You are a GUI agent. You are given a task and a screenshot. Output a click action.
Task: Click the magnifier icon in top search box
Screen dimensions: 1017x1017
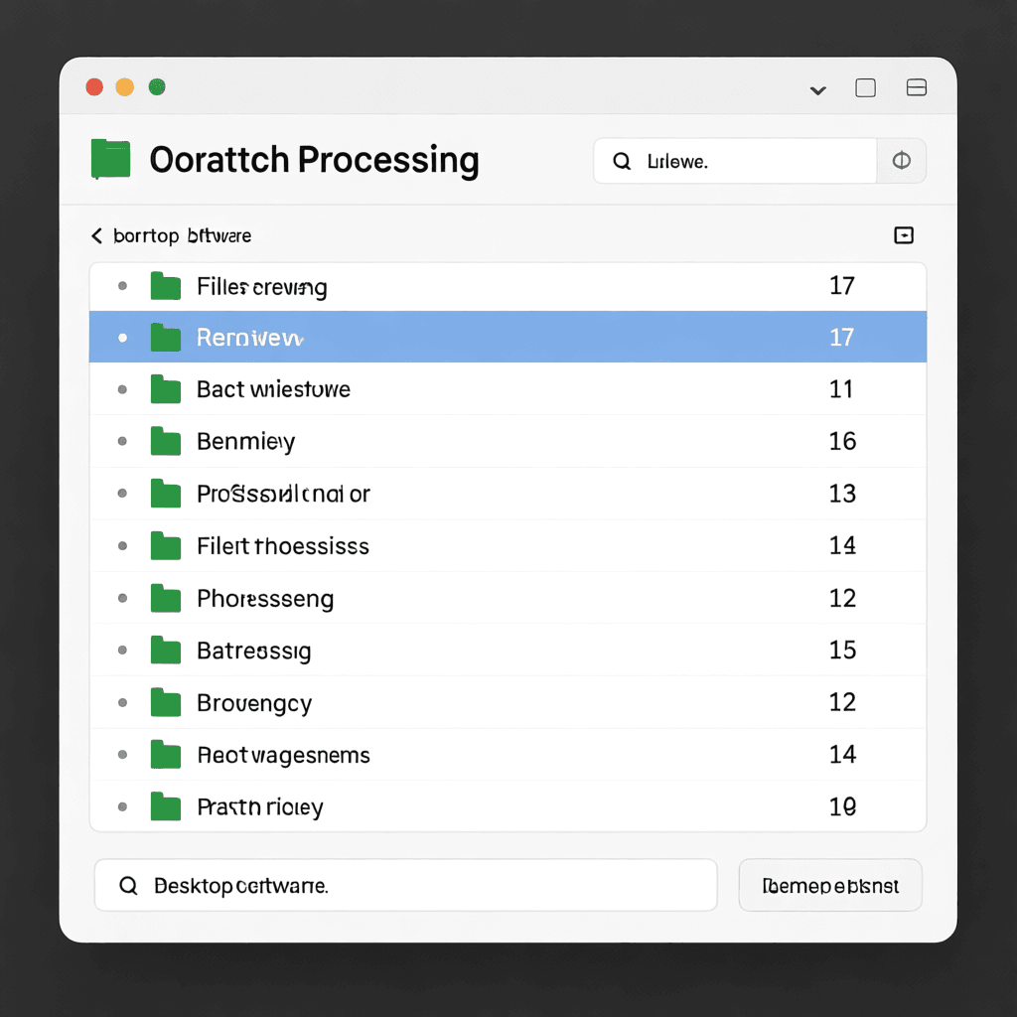click(x=622, y=161)
